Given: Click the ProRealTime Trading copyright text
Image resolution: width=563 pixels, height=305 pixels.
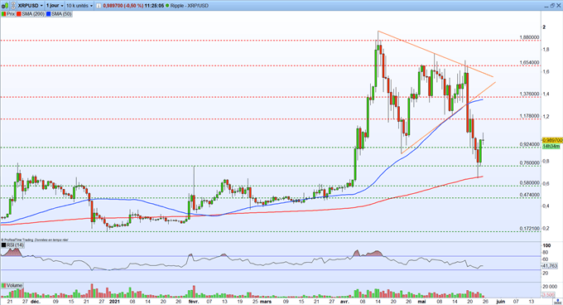Looking at the screenshot, I should (x=17, y=240).
